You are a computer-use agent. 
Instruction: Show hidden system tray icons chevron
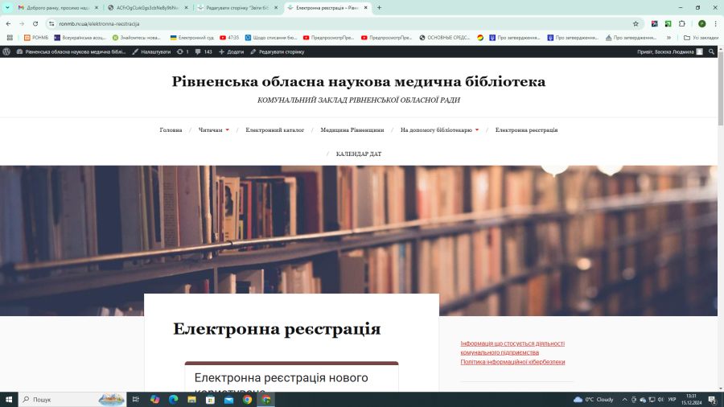pos(624,400)
